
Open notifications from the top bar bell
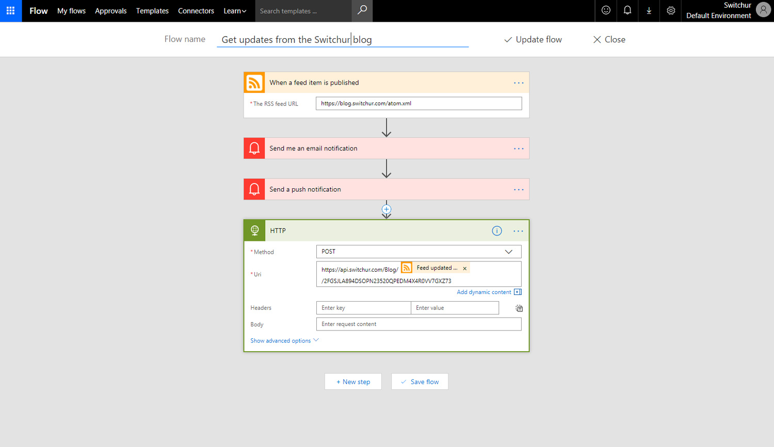coord(627,11)
